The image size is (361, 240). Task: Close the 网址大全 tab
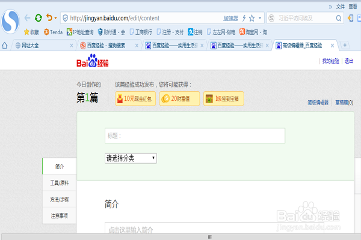pos(72,46)
